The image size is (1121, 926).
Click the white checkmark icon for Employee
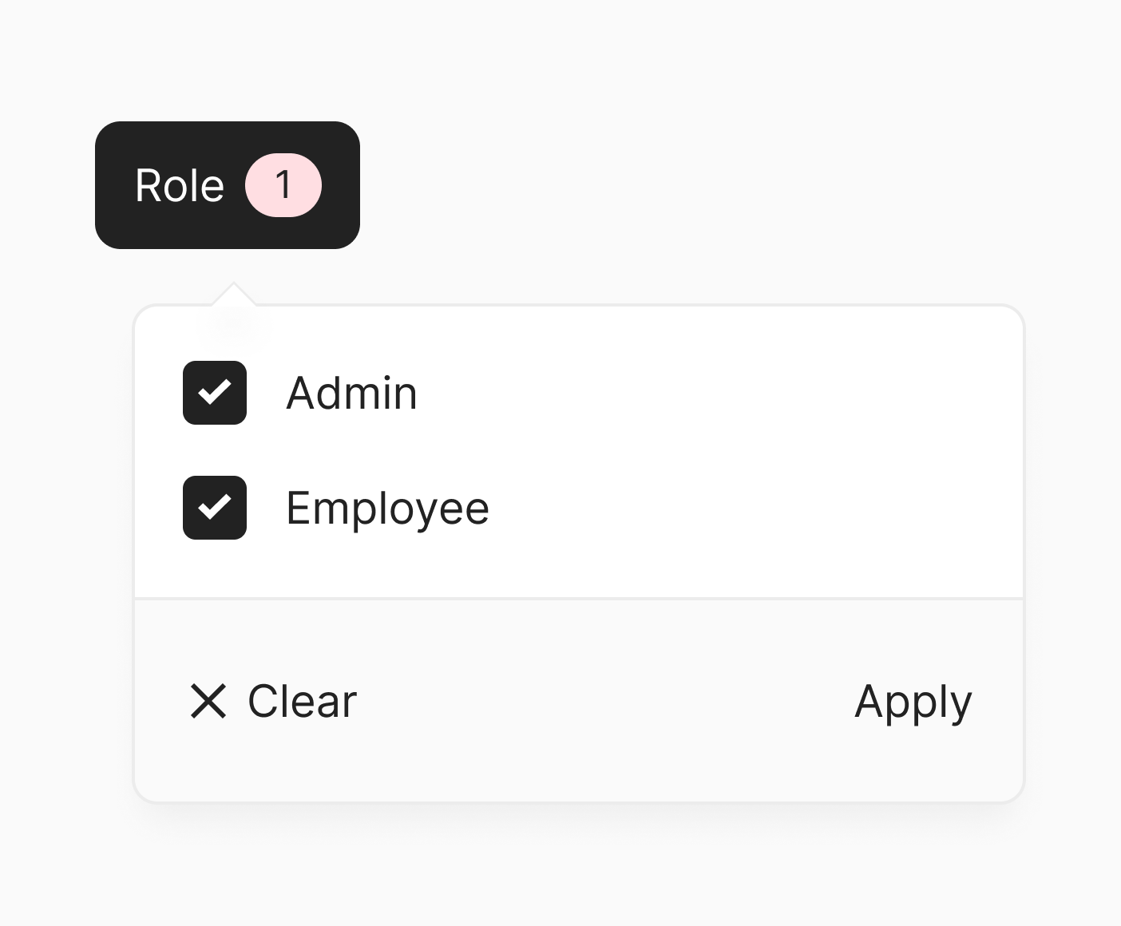[215, 508]
